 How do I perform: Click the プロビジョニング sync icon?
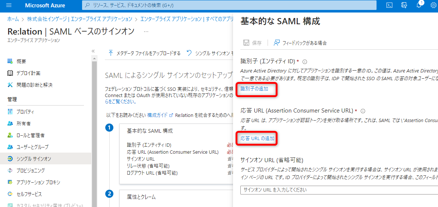(10, 170)
